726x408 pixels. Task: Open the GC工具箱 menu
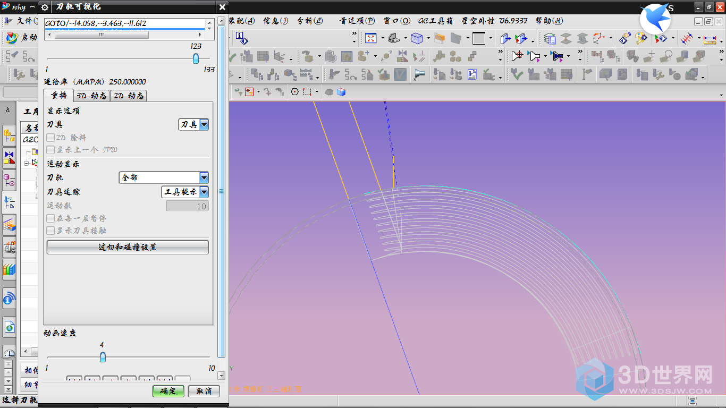pos(436,21)
